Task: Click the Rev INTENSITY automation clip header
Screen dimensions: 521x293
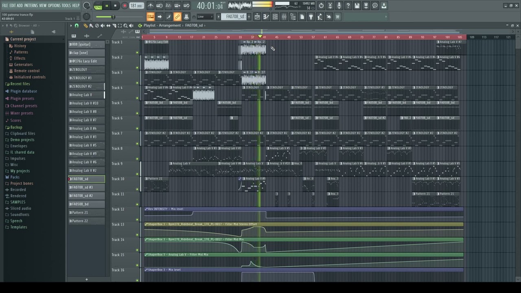Action: (303, 209)
